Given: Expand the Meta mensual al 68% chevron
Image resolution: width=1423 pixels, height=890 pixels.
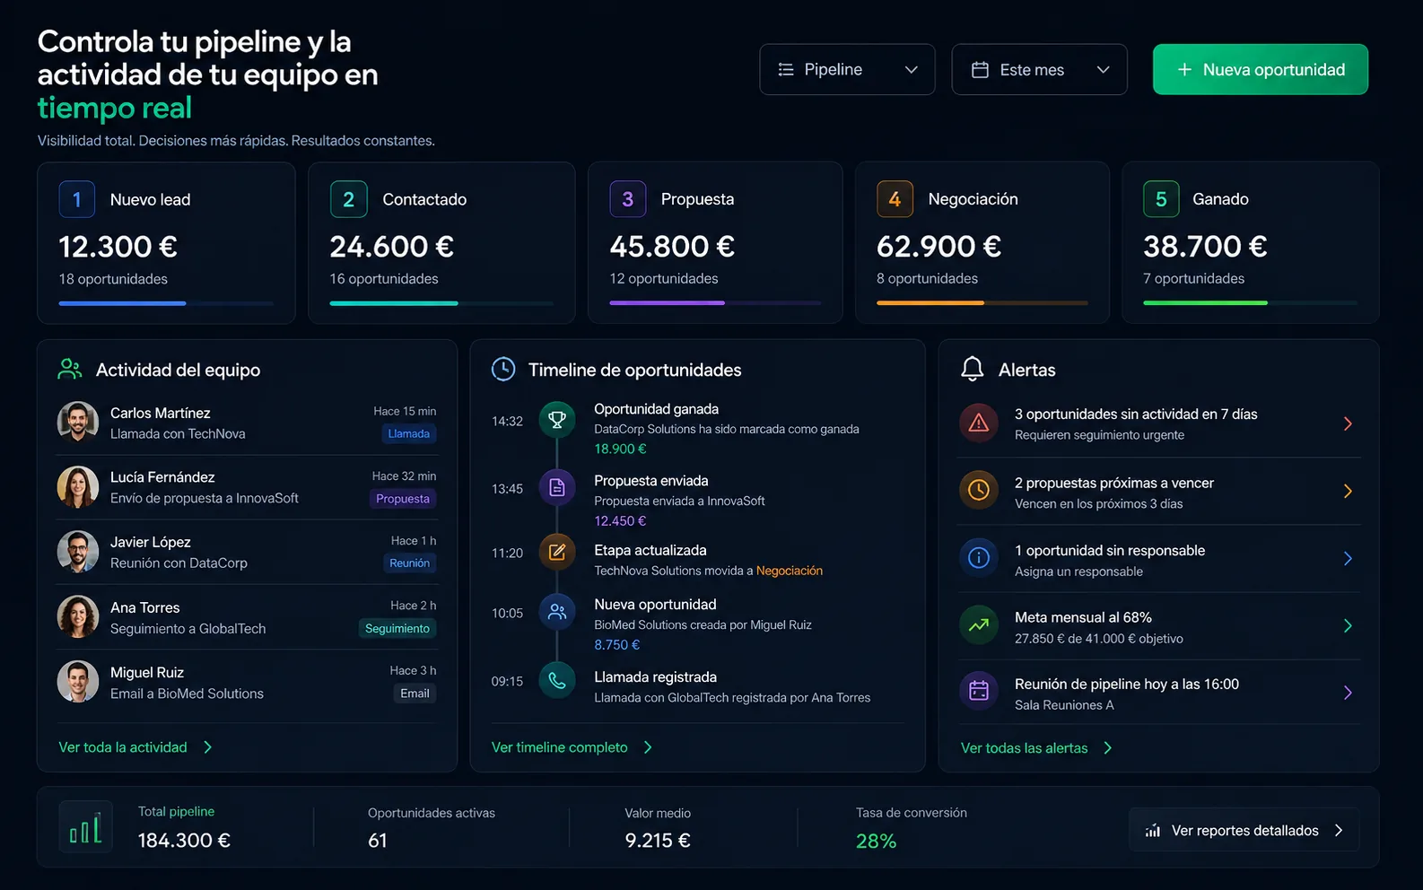Looking at the screenshot, I should coord(1348,625).
